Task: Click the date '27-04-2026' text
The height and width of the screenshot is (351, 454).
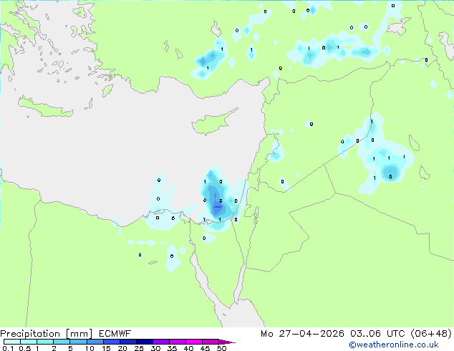Action: (x=311, y=334)
